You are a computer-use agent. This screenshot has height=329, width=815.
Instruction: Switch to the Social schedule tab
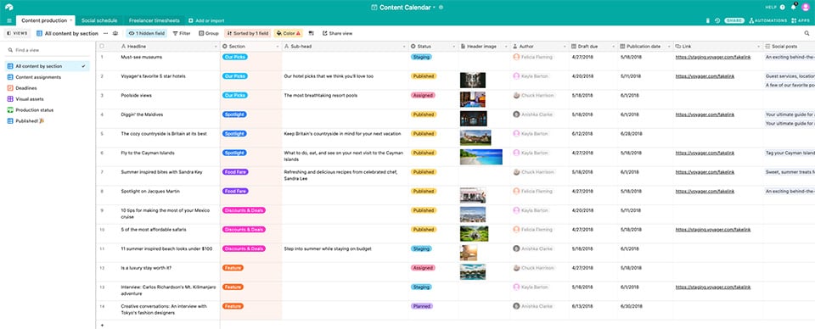(x=99, y=20)
